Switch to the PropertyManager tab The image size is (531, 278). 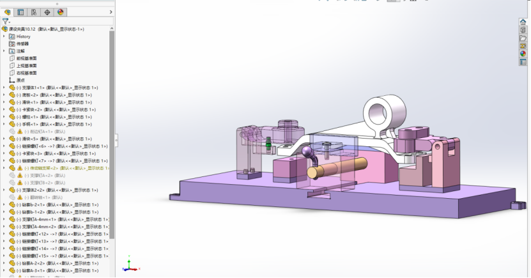20,12
